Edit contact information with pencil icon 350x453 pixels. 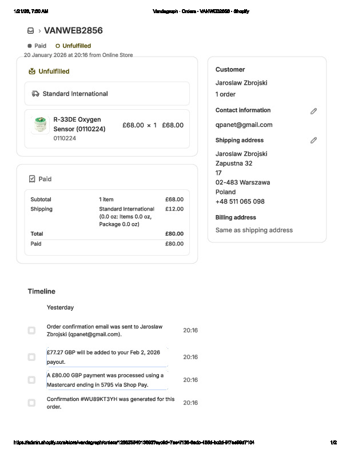tap(313, 111)
